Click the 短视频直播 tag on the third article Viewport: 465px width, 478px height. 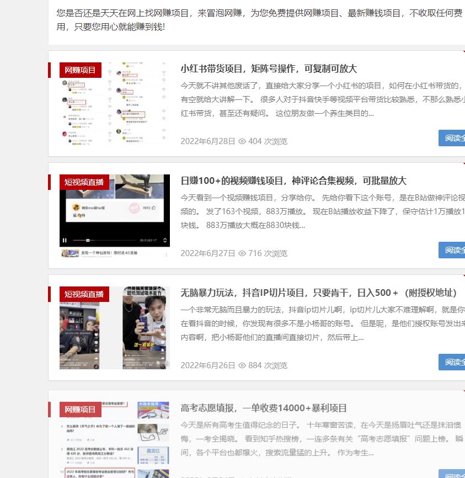[x=84, y=294]
